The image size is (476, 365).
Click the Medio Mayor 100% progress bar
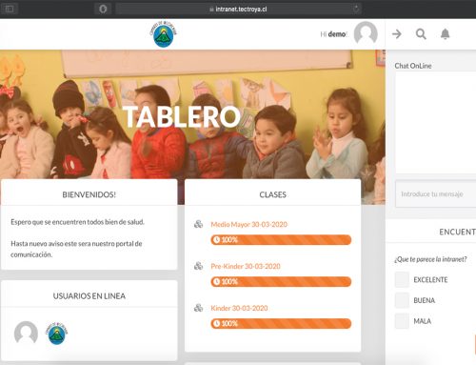pyautogui.click(x=281, y=240)
